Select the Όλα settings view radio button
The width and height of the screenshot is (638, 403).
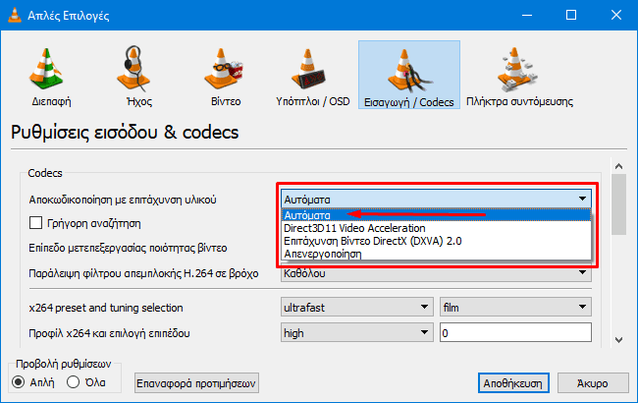pos(74,382)
